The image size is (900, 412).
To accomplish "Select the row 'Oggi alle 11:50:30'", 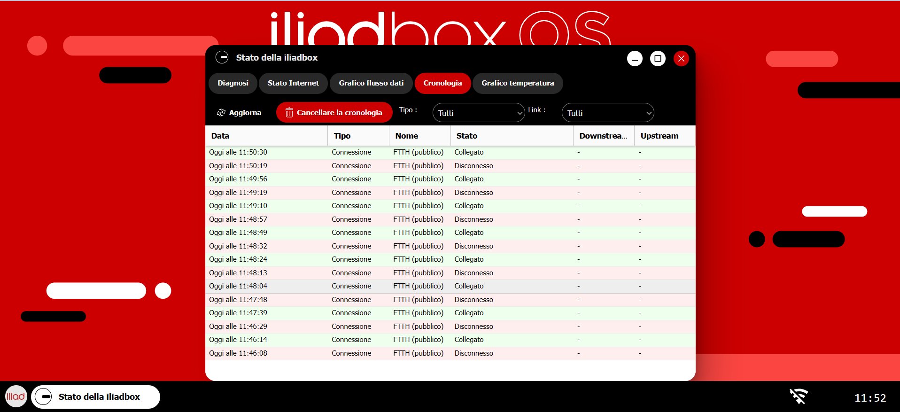I will click(x=450, y=152).
